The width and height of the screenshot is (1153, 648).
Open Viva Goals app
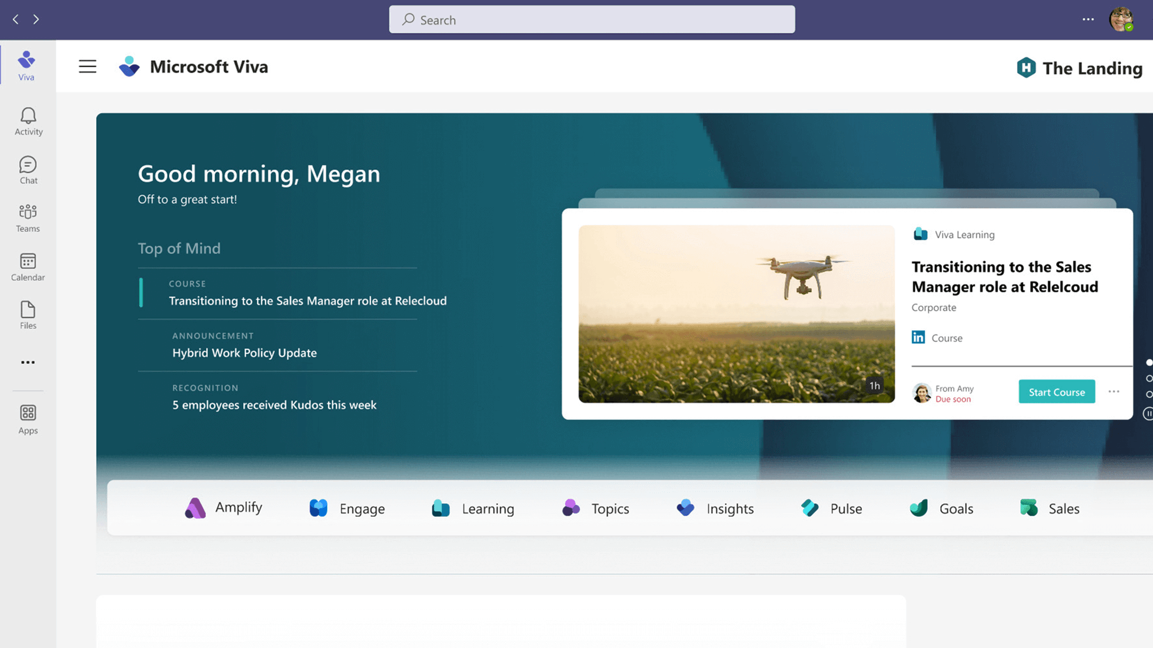[941, 508]
